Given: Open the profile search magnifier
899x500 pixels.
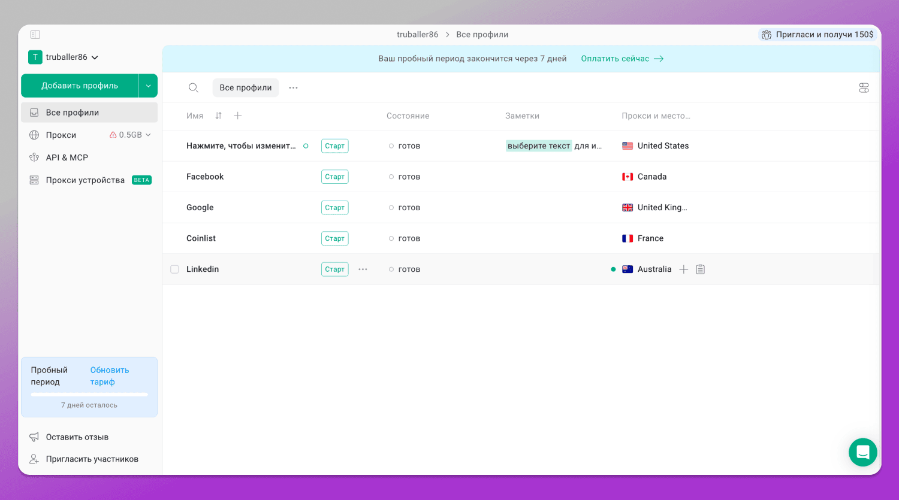Looking at the screenshot, I should 193,87.
